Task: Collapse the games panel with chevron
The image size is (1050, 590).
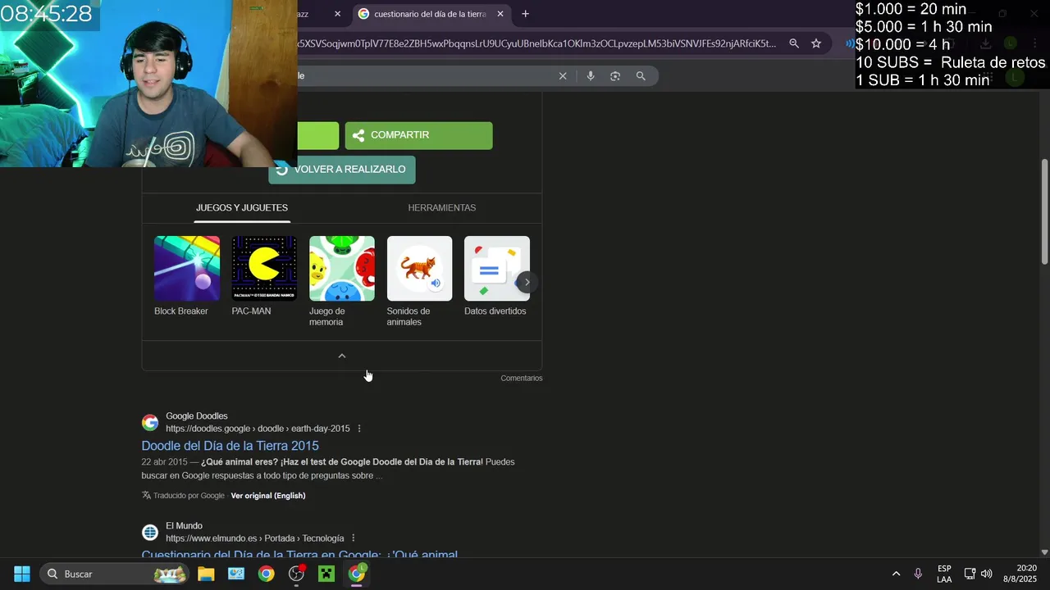Action: (342, 356)
